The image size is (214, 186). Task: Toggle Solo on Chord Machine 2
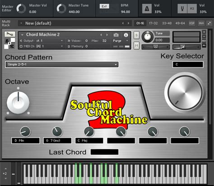136,35
